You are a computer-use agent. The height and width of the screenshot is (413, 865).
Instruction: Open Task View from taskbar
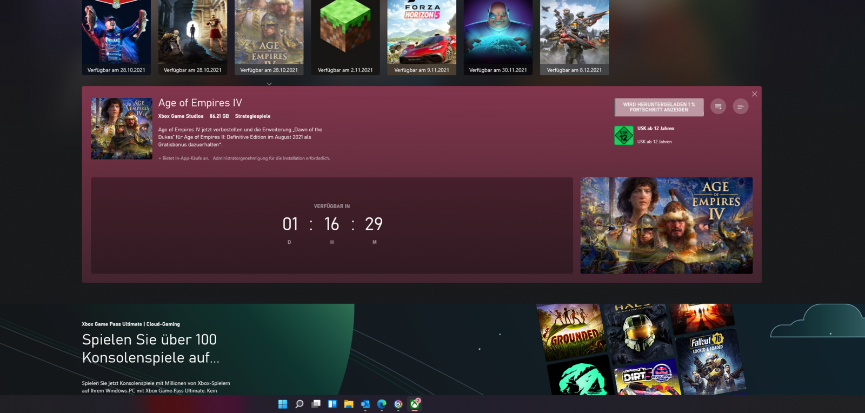[316, 404]
